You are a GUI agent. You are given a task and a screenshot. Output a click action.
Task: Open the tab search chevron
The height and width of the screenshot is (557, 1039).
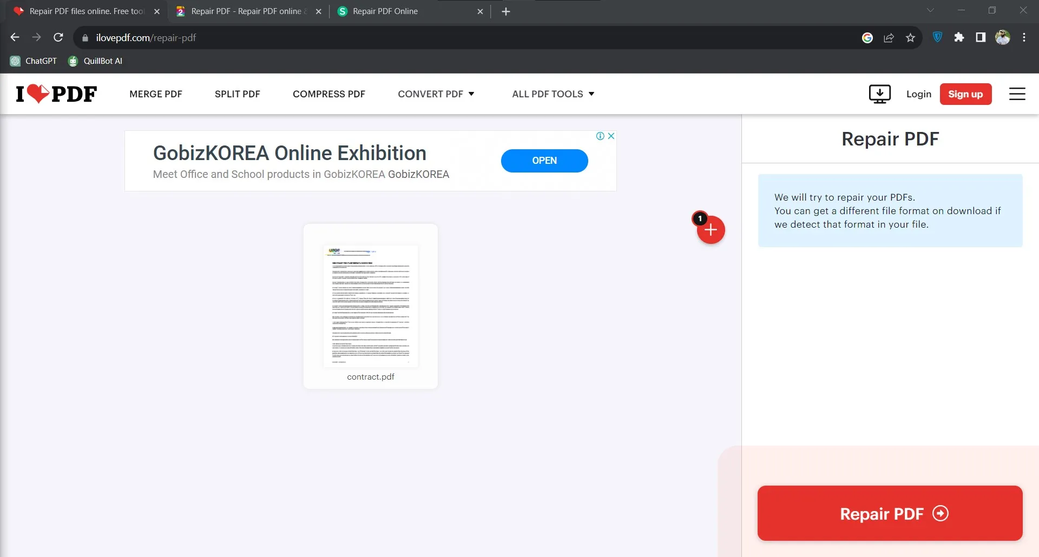point(930,10)
